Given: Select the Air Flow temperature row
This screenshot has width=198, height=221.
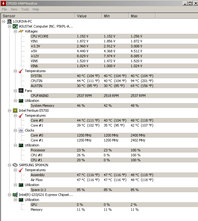Looking at the screenshot, I should coord(114,180).
